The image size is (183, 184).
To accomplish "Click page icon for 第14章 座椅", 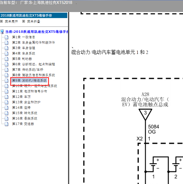I will point(7,108).
